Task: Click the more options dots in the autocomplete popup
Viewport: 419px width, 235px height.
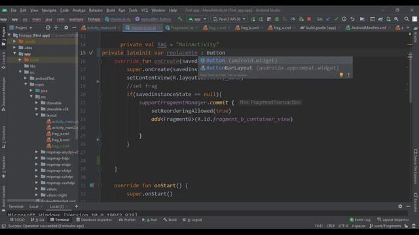Action: (x=349, y=75)
